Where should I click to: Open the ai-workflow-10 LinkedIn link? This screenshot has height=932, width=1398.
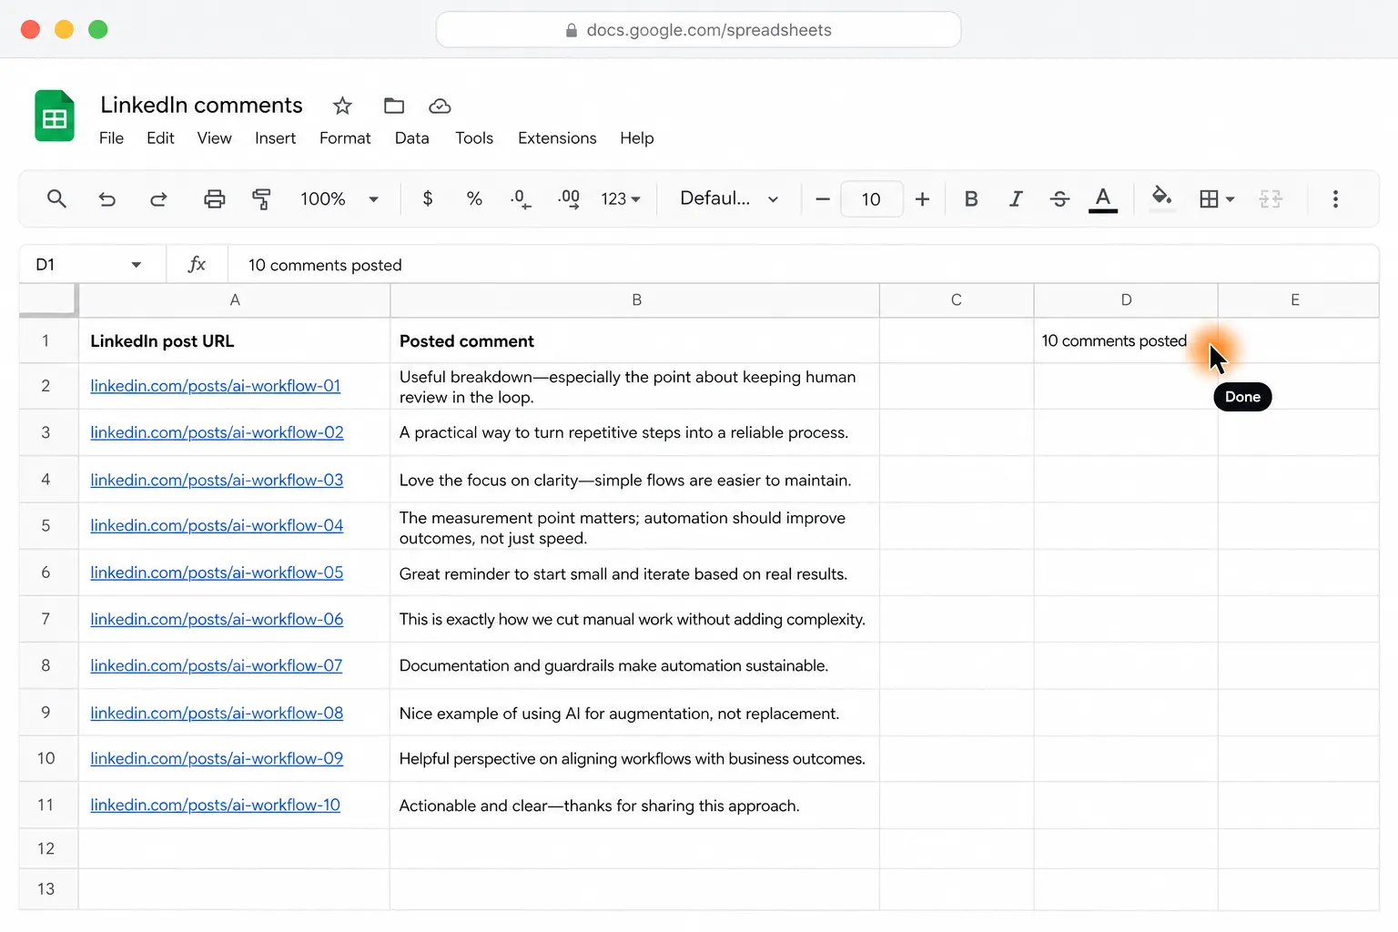tap(215, 805)
